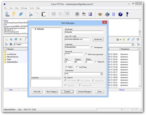Viewport: 146px width, 115px height.
Task: Toggle the speaker sounds icon
Action: [107, 14]
